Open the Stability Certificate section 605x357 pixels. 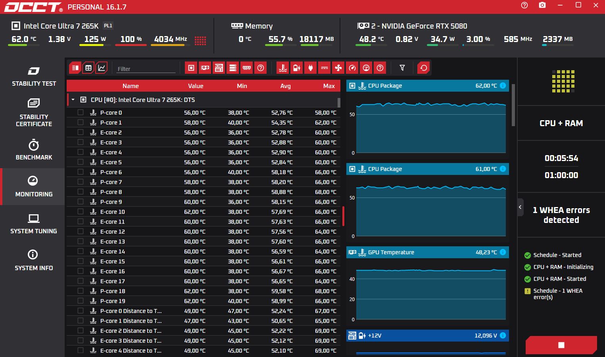[33, 113]
